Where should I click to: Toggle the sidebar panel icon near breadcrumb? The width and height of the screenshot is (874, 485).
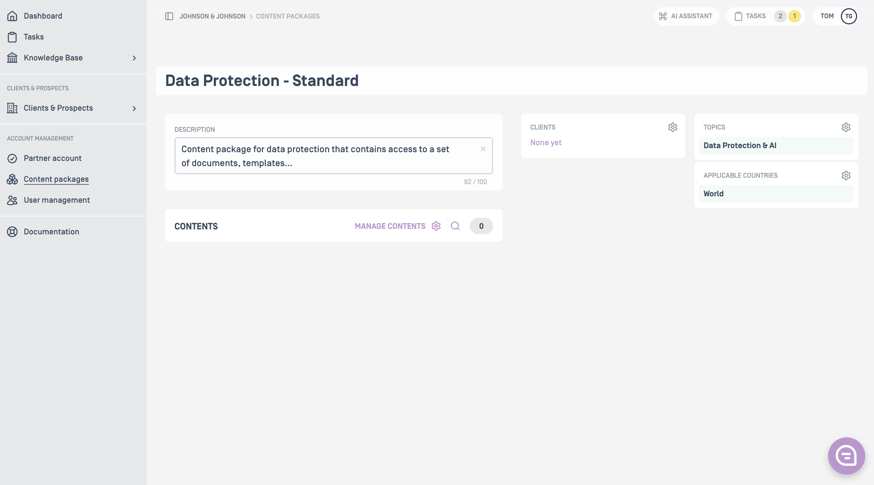pos(169,16)
